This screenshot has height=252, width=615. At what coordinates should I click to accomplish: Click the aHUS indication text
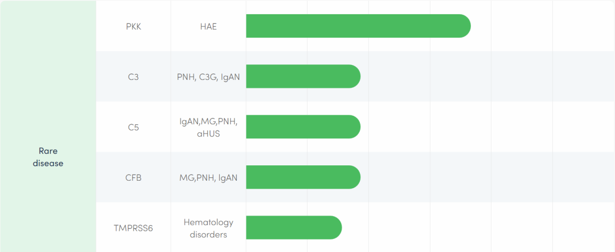(208, 133)
